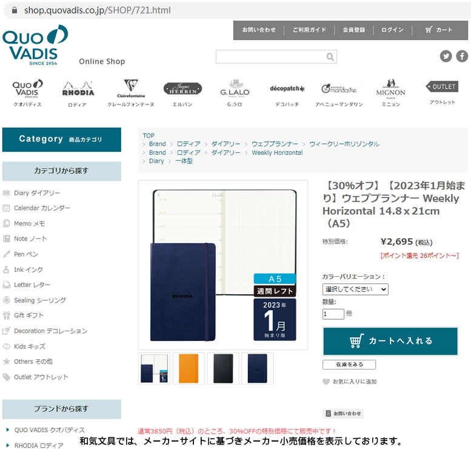Screen dimensions: 471x449
Task: Select the orange notebook thumbnail
Action: pos(189,368)
